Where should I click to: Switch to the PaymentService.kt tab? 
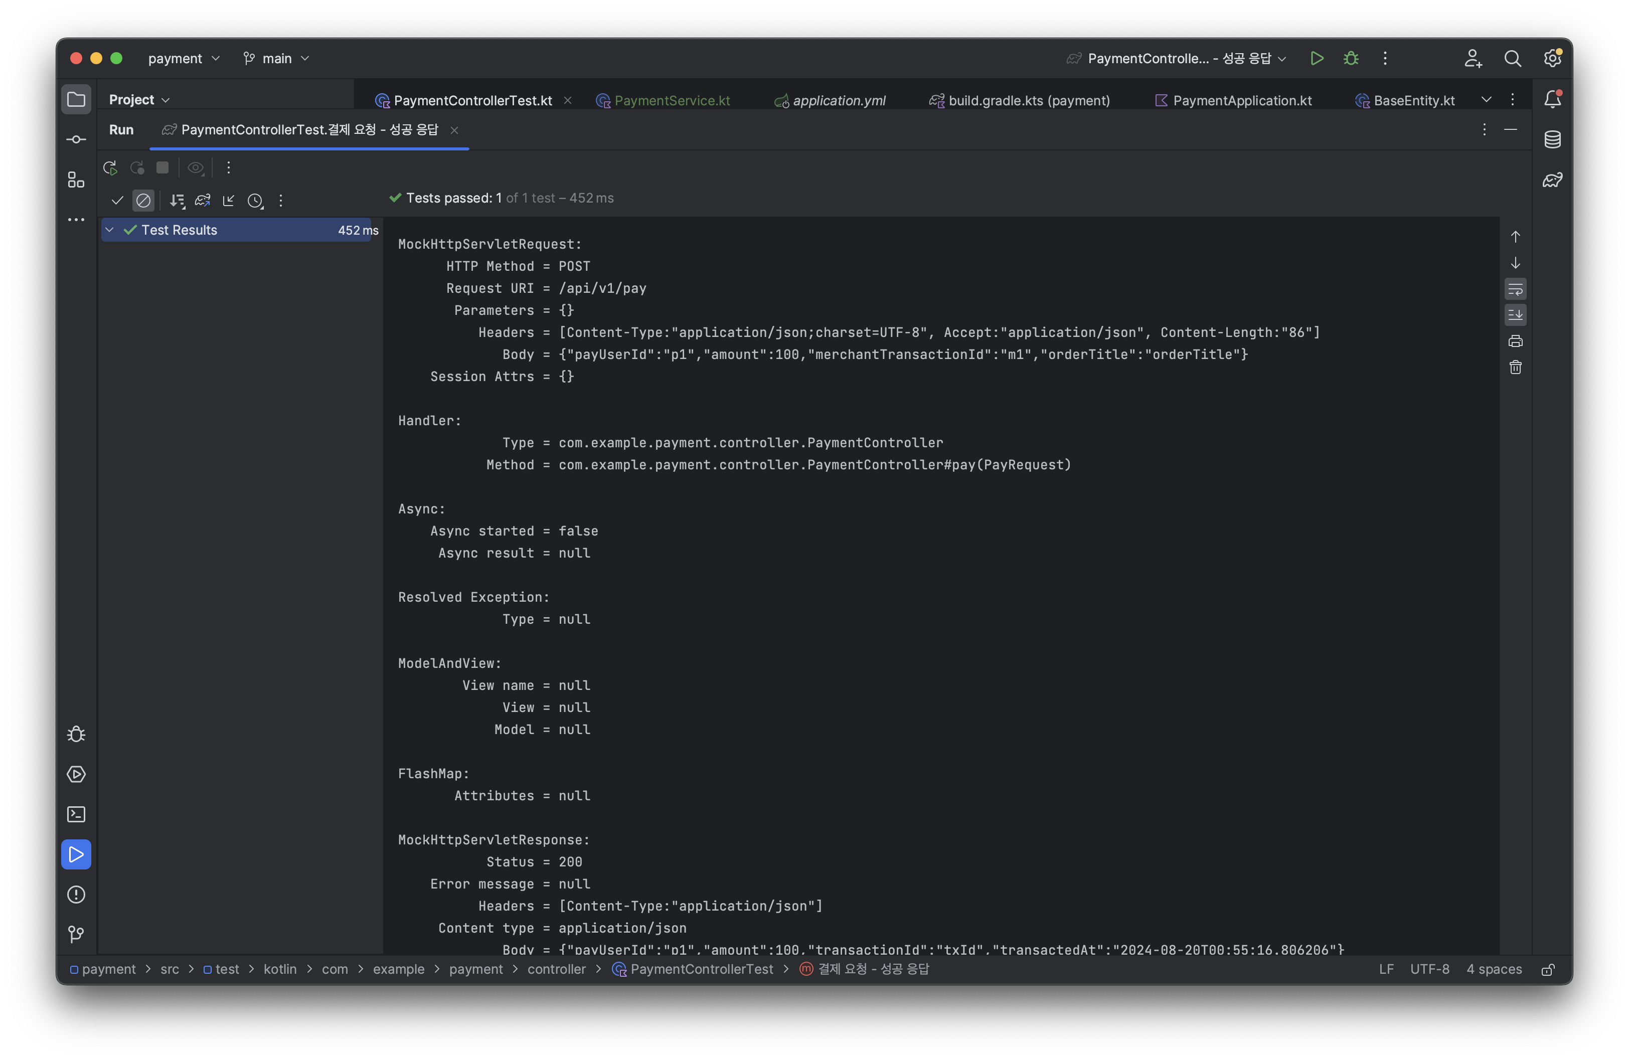[x=671, y=101]
